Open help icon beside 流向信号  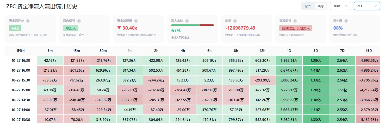pos(79,21)
